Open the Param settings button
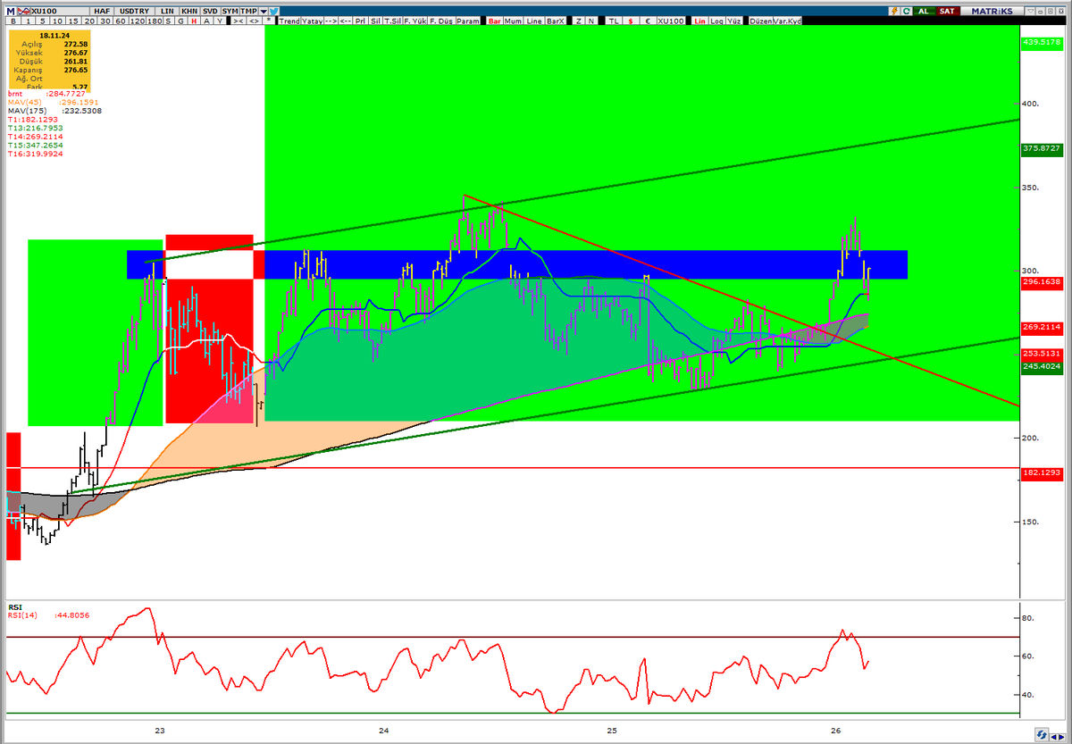This screenshot has height=744, width=1072. [x=467, y=21]
